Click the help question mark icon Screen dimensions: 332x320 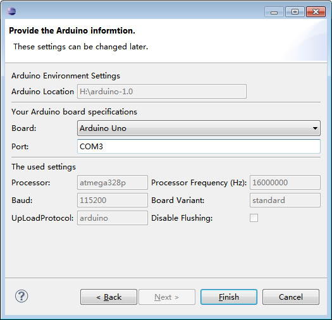point(22,296)
